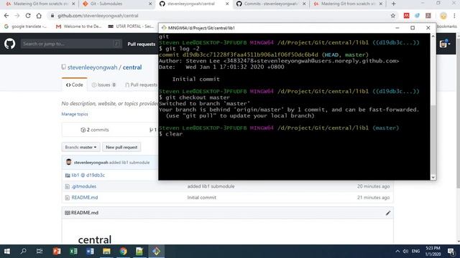Open the Chrome profile avatar
Screen dimensions: 460x258
443,16
